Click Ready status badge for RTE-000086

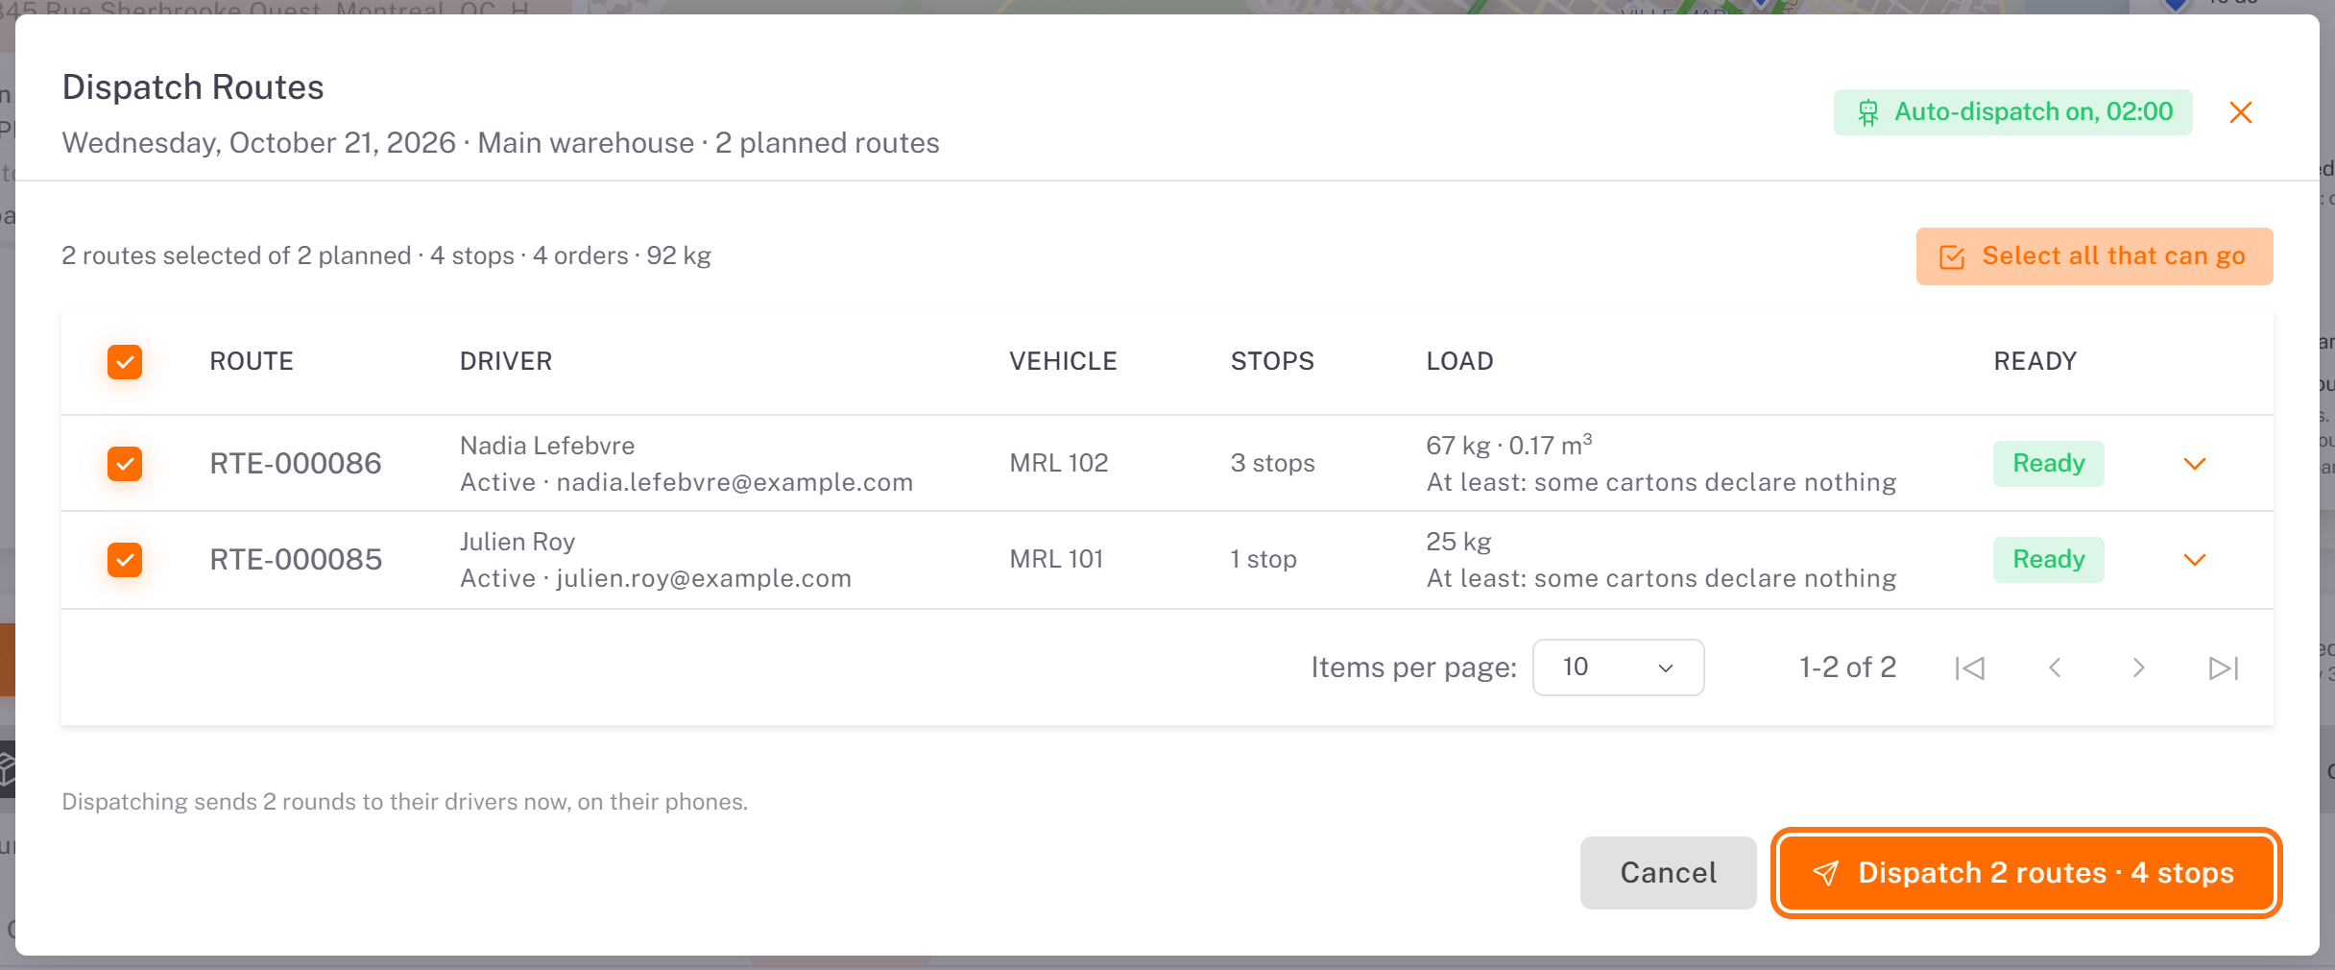(x=2049, y=464)
